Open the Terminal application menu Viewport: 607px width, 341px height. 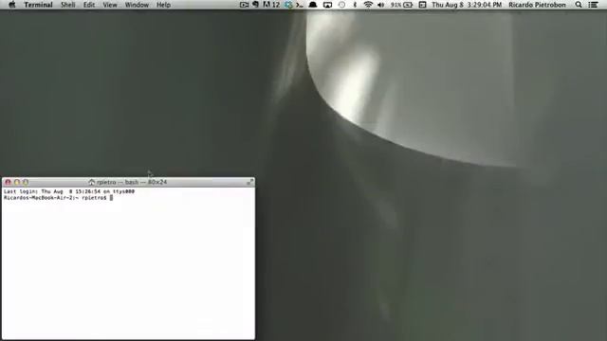pyautogui.click(x=38, y=5)
